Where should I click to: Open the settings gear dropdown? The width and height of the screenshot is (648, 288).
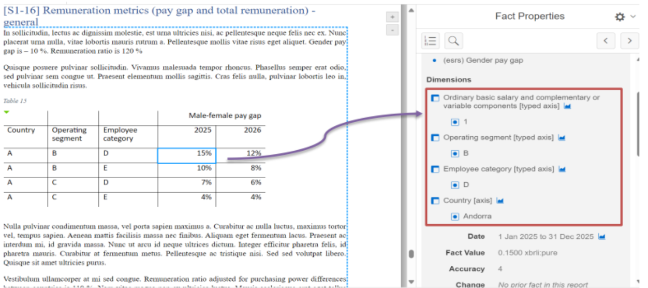coord(624,17)
